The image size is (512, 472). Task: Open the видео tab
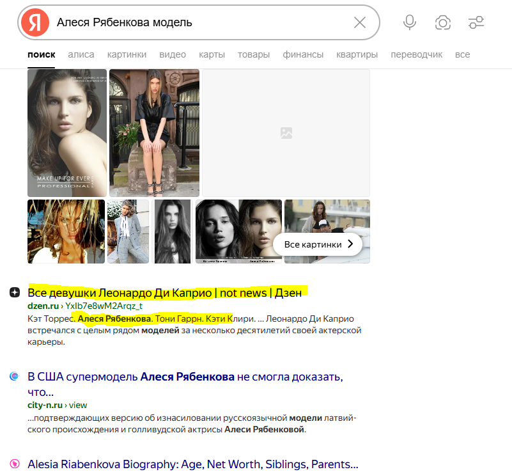[x=173, y=54]
